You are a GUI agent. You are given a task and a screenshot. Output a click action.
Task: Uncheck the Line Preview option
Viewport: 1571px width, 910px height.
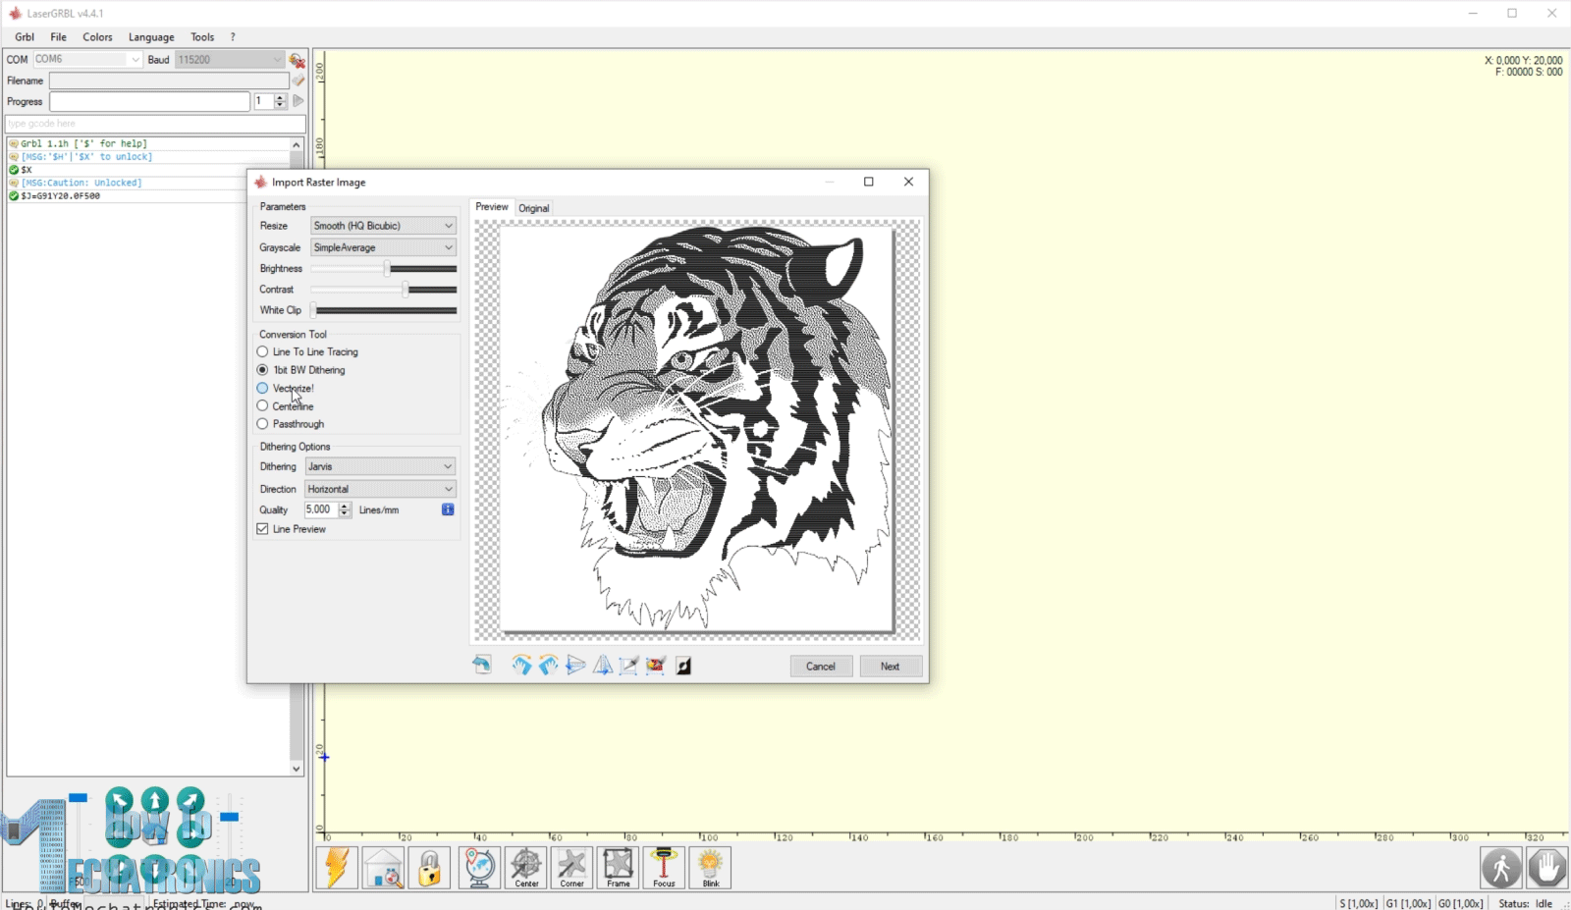point(262,529)
